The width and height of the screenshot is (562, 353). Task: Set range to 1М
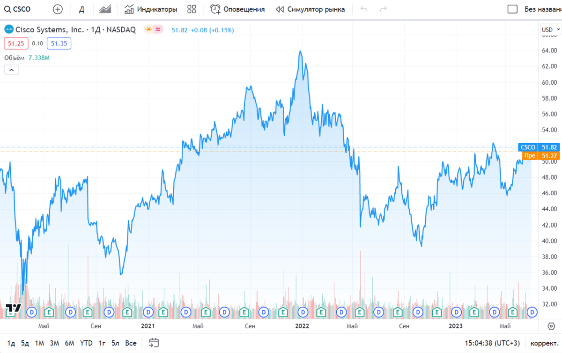tap(39, 343)
